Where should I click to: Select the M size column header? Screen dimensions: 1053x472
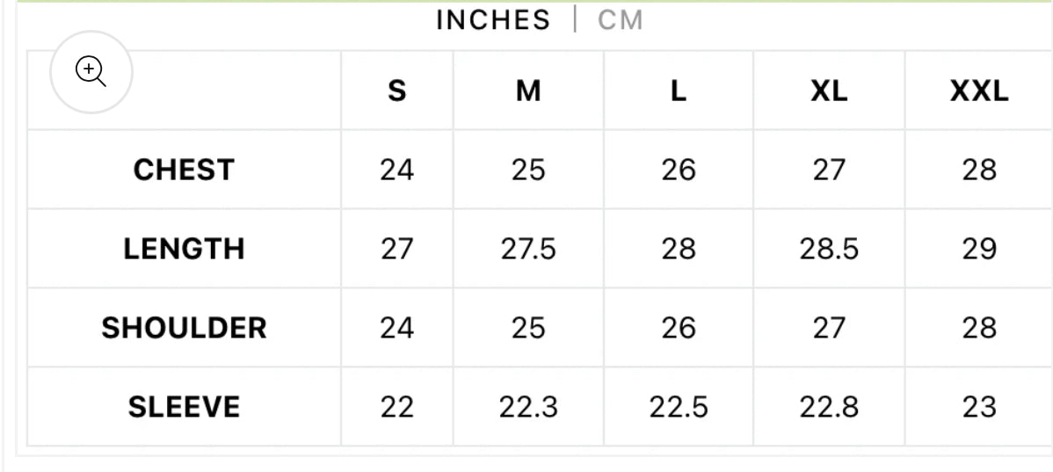click(528, 91)
